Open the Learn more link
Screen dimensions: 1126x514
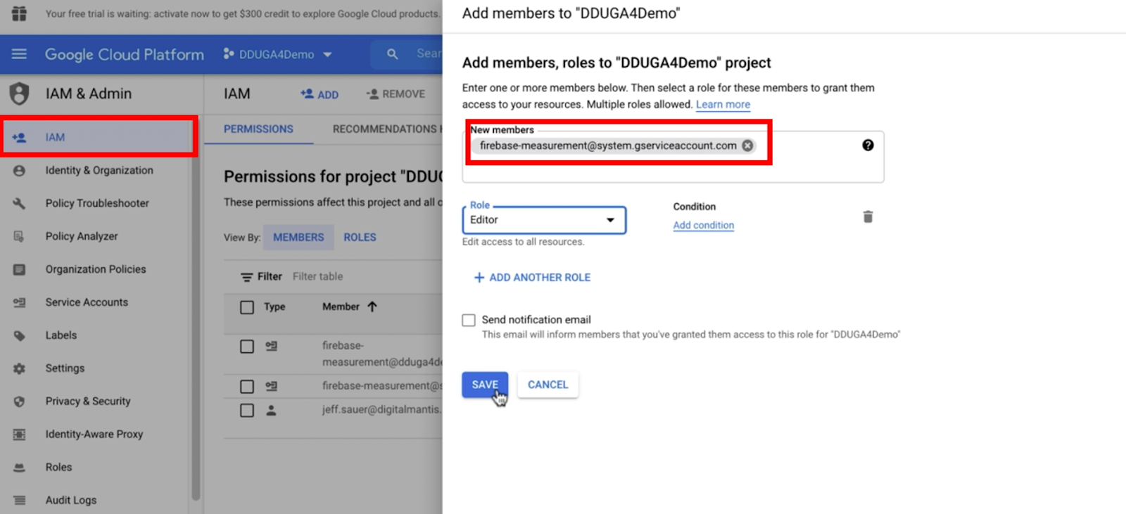click(723, 104)
